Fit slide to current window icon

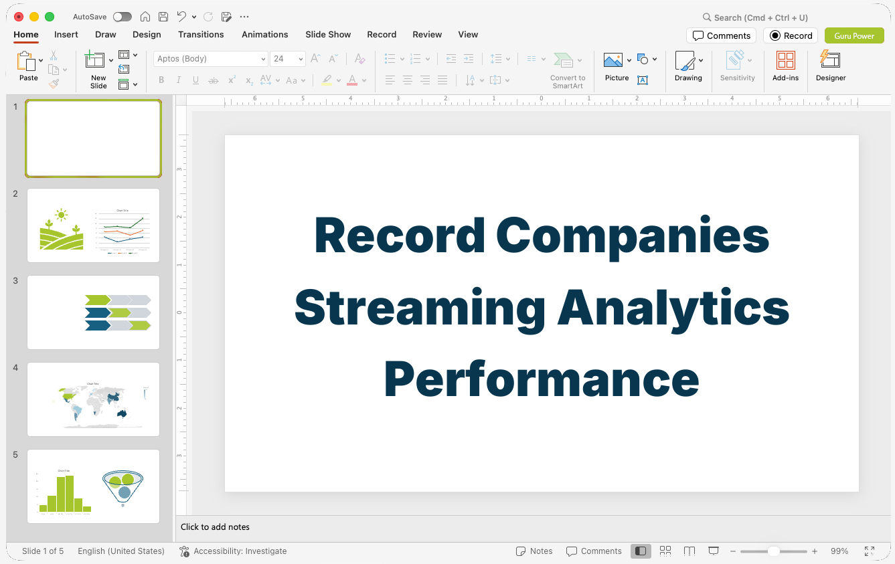tap(870, 551)
